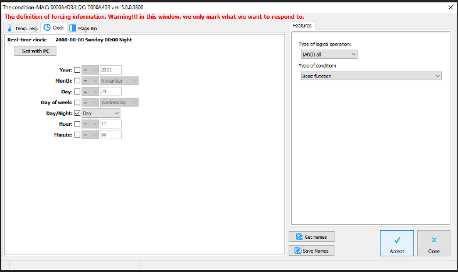Click the Accept checkmark icon

pos(397,240)
